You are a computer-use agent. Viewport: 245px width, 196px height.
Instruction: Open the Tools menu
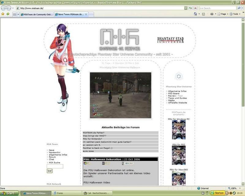[x=235, y=14]
